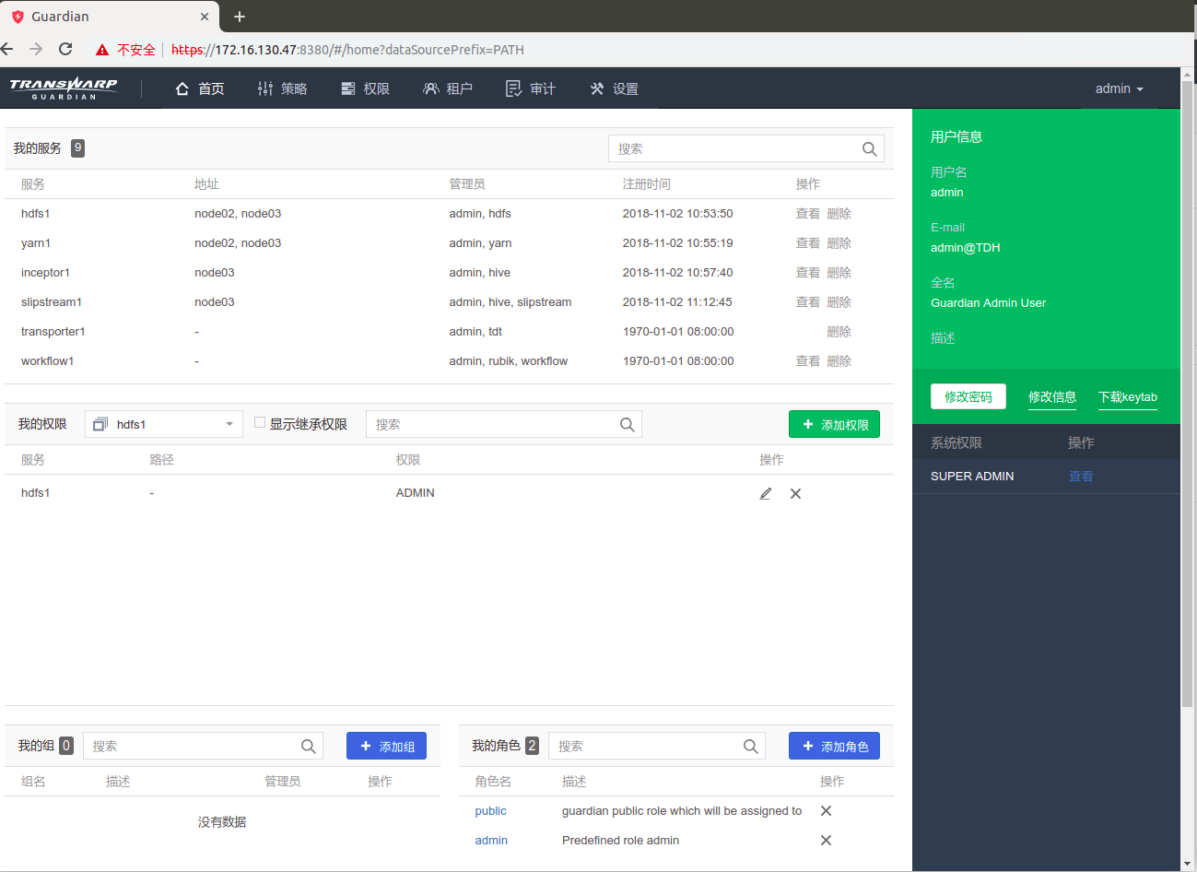Open the hdfs1 service selector dropdown
The width and height of the screenshot is (1197, 872).
click(164, 424)
